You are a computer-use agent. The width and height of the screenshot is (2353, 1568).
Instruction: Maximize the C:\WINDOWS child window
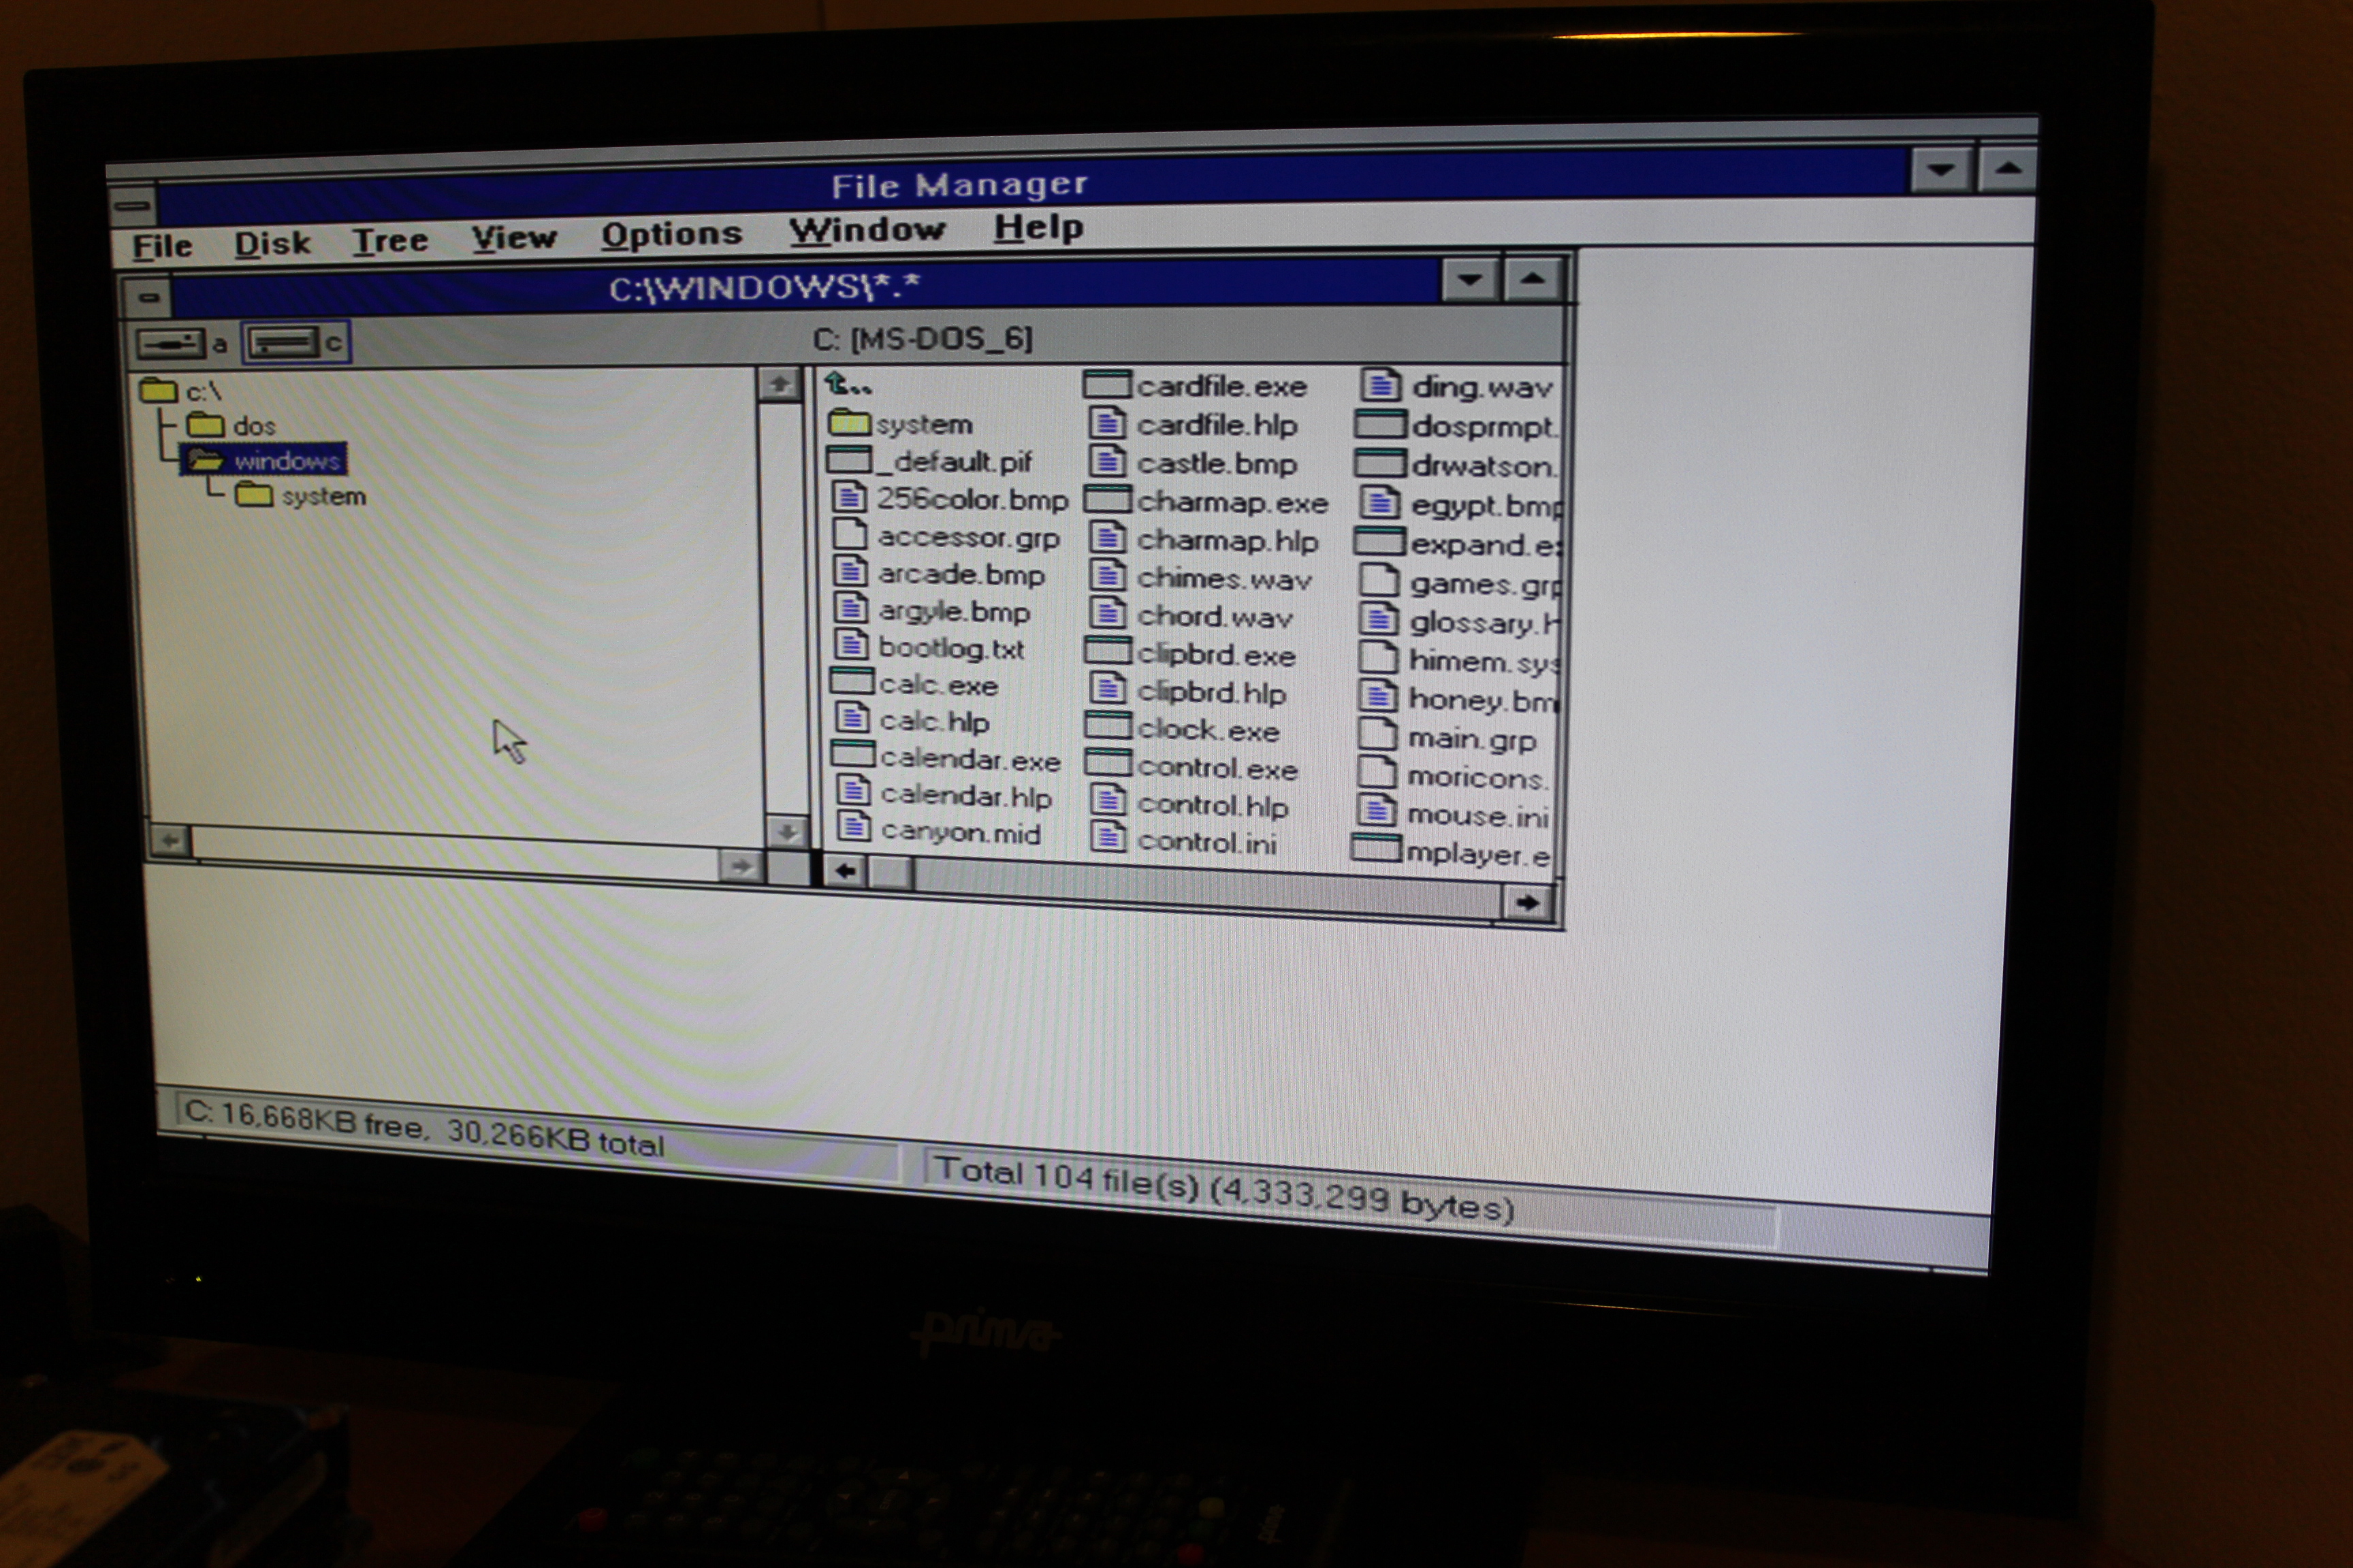pos(1531,279)
